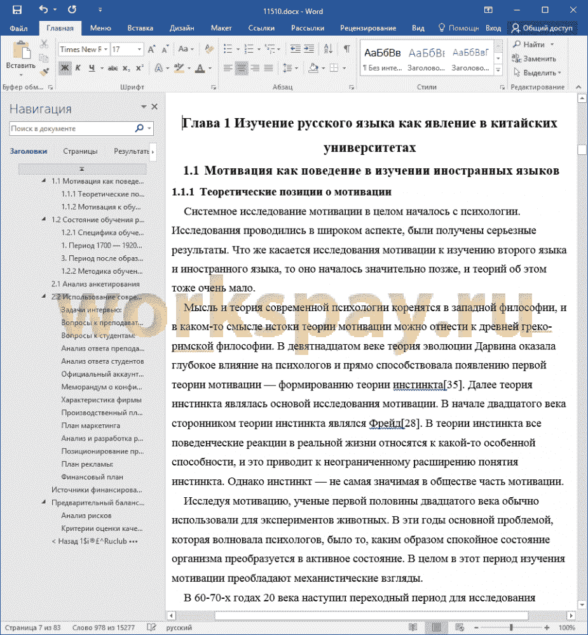Click the zoom slider handle in the status bar
The image size is (588, 635).
click(511, 628)
